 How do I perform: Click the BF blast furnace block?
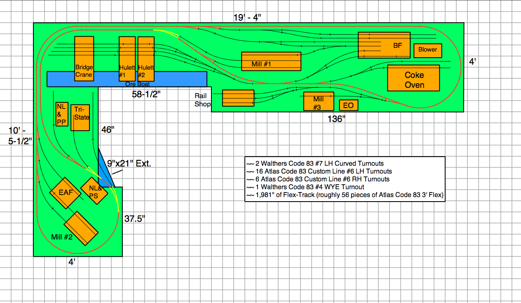[x=384, y=45]
